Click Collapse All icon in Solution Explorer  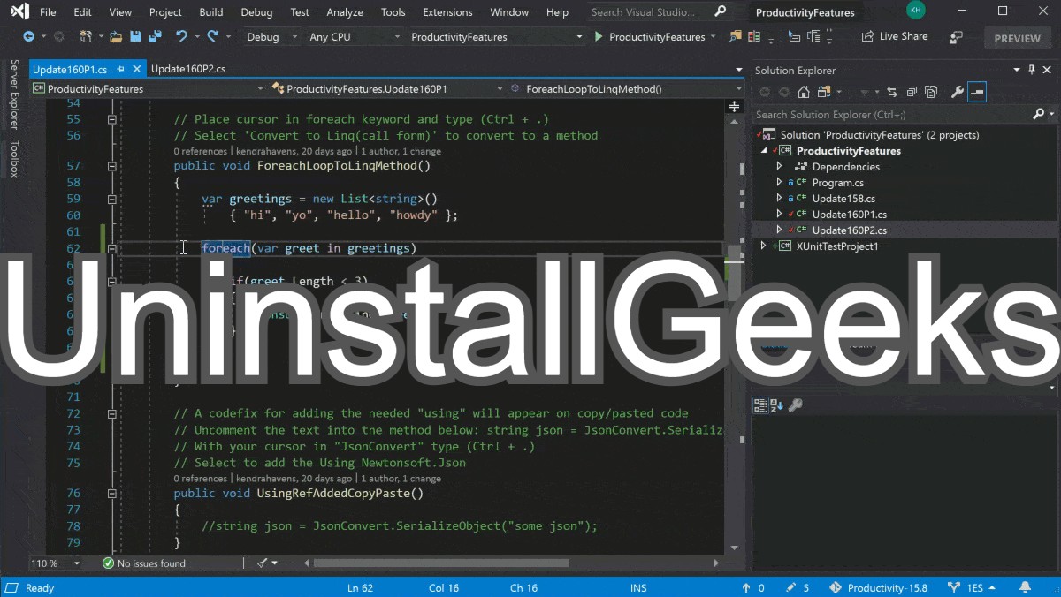(x=911, y=92)
